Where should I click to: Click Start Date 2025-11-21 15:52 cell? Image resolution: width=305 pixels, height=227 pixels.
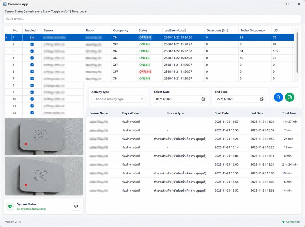click(227, 190)
